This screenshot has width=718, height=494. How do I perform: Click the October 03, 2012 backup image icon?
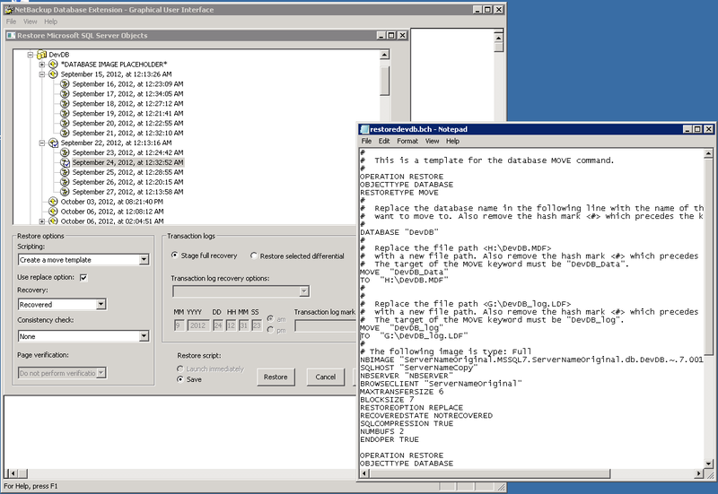[53, 202]
